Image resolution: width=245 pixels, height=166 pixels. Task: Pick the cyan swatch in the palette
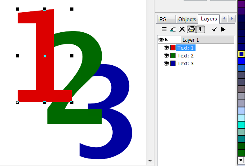pos(241,124)
